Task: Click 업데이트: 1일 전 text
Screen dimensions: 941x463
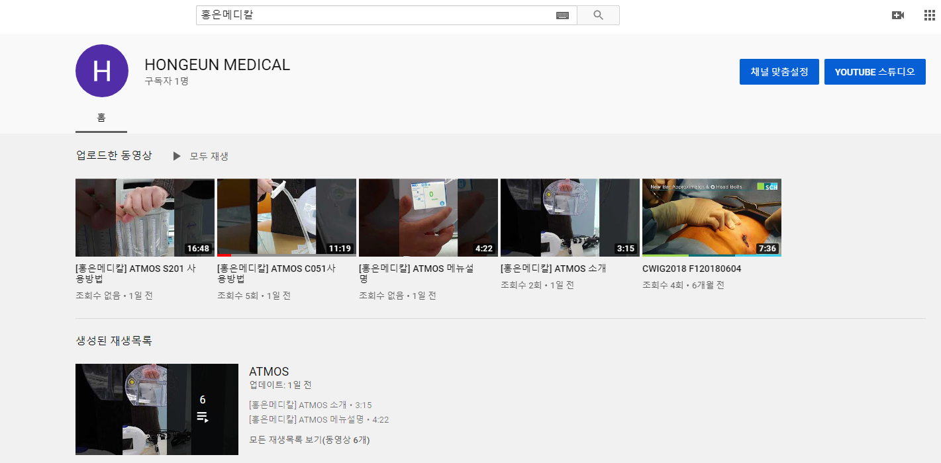Action: point(280,385)
